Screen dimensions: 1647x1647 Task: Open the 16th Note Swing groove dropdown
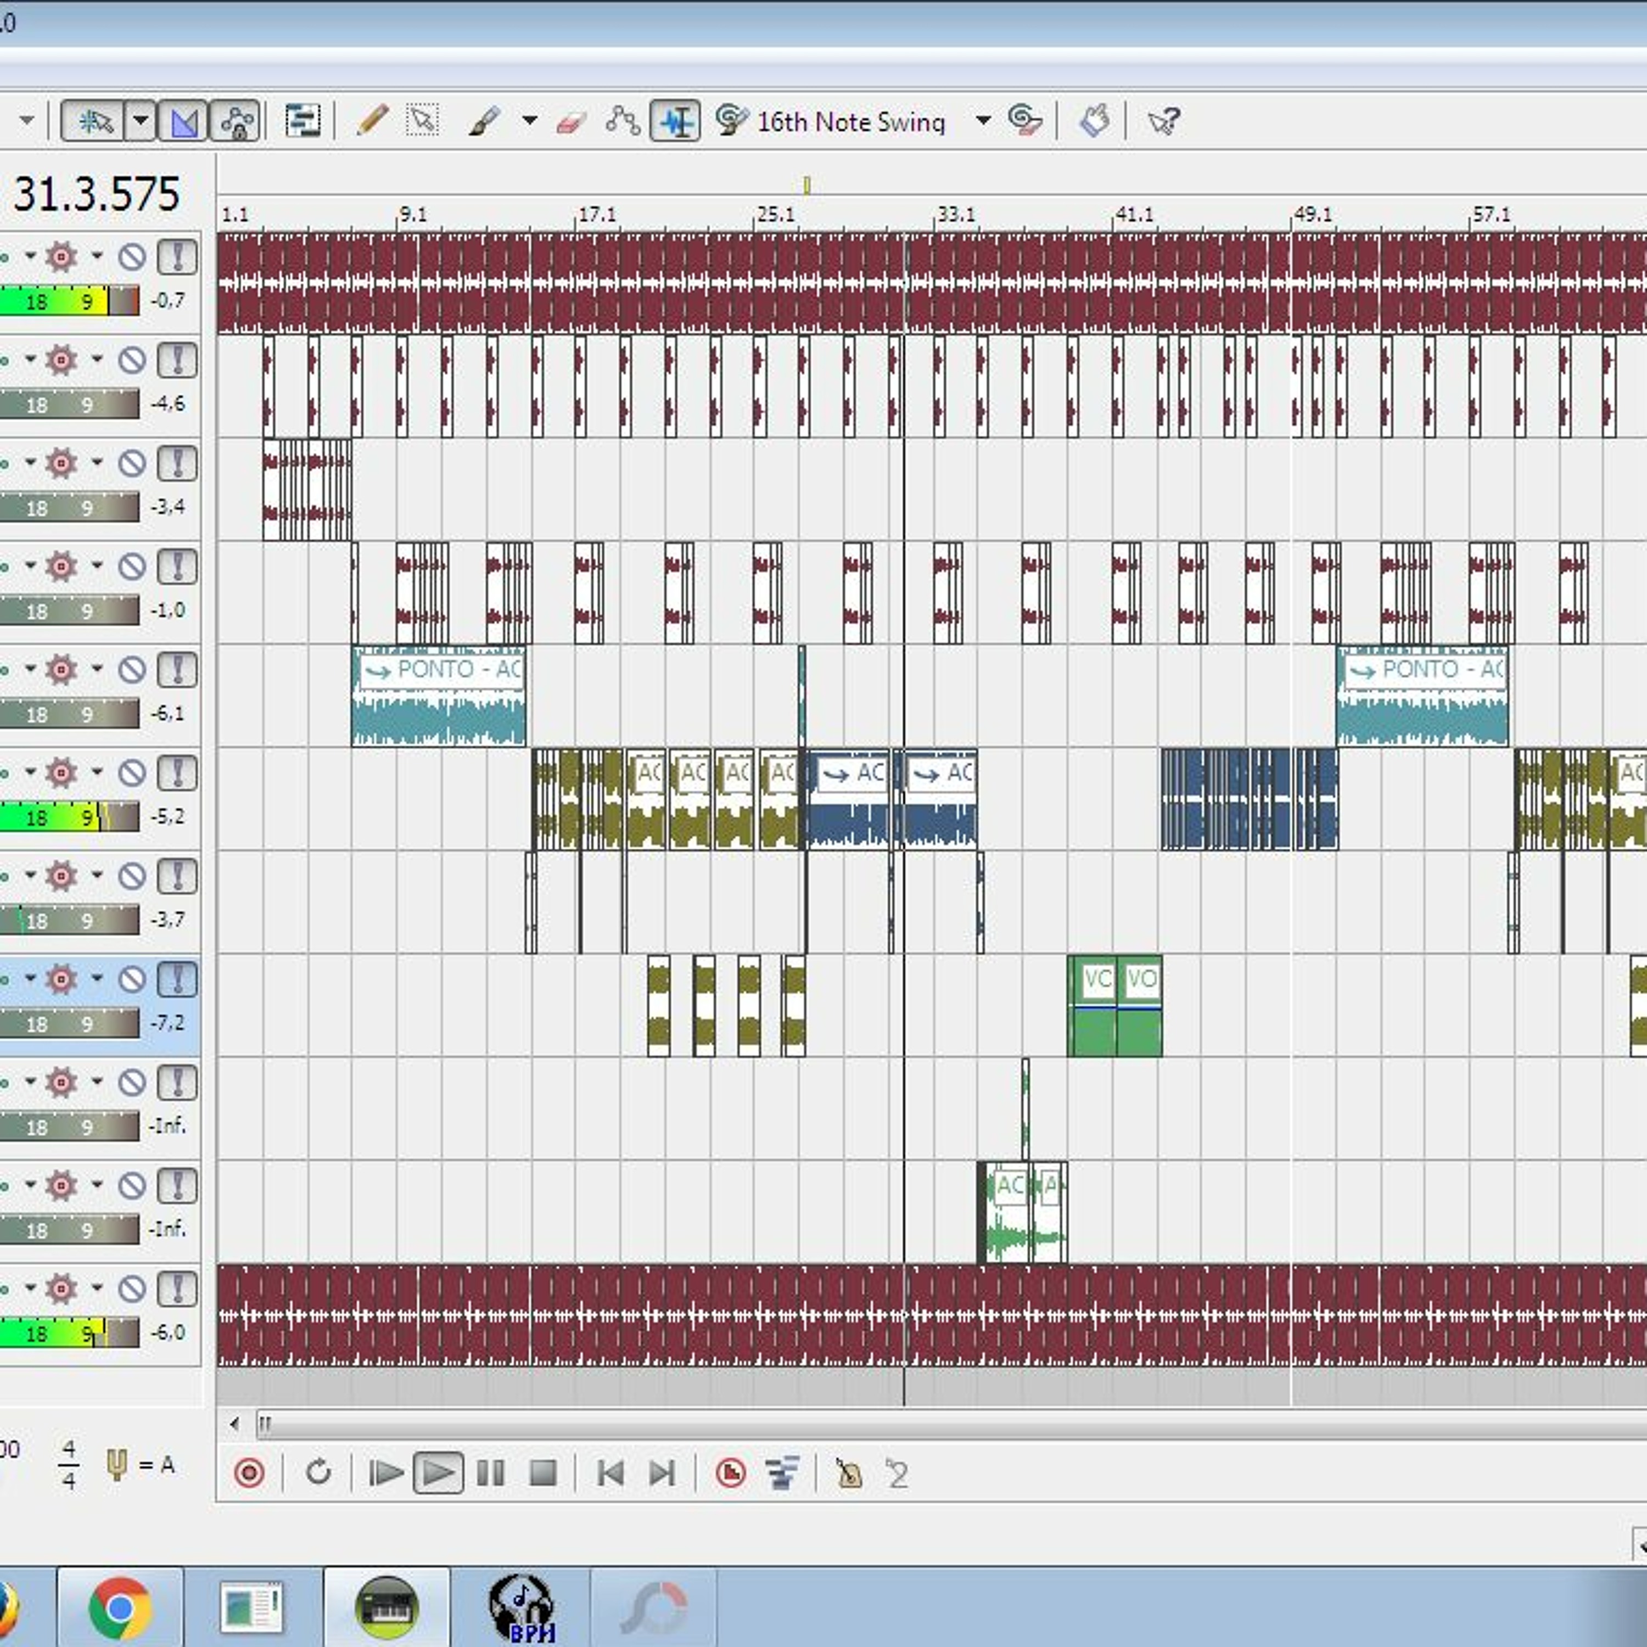coord(983,120)
